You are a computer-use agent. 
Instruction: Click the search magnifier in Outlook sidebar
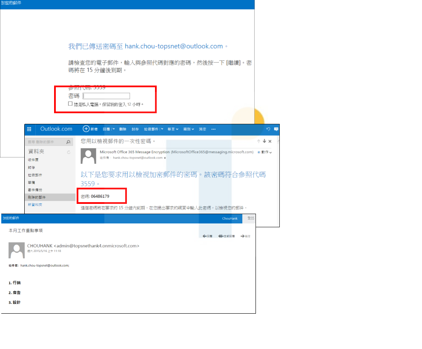pos(69,142)
